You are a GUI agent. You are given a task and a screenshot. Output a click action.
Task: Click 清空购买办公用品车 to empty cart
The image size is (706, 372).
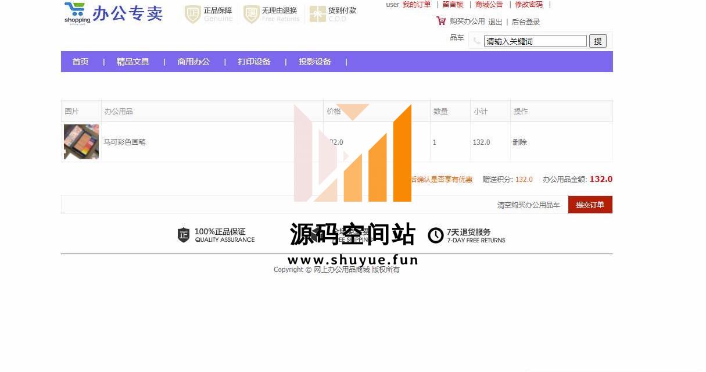click(x=529, y=205)
